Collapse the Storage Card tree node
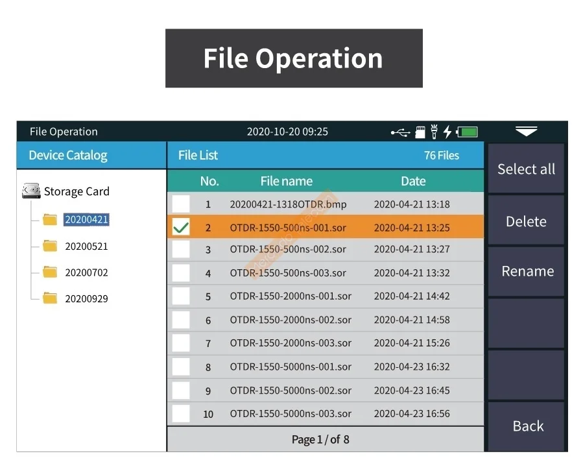The width and height of the screenshot is (583, 469). pos(76,191)
